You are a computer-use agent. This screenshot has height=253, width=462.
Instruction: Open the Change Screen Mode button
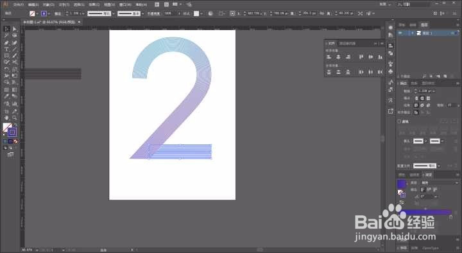[x=11, y=154]
